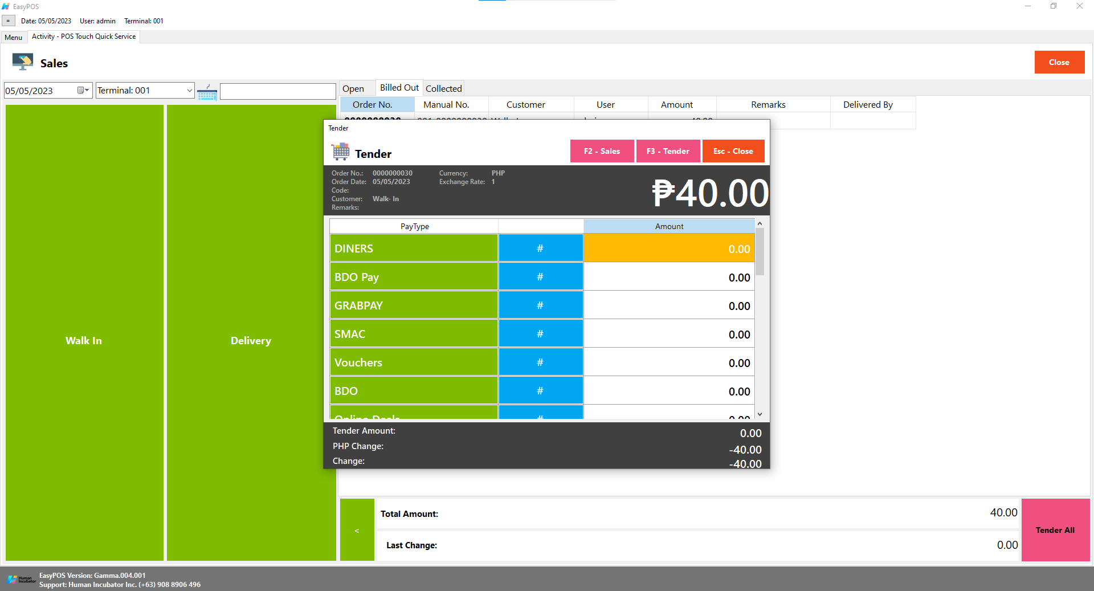
Task: Click the F3 - Tender button
Action: pos(668,151)
